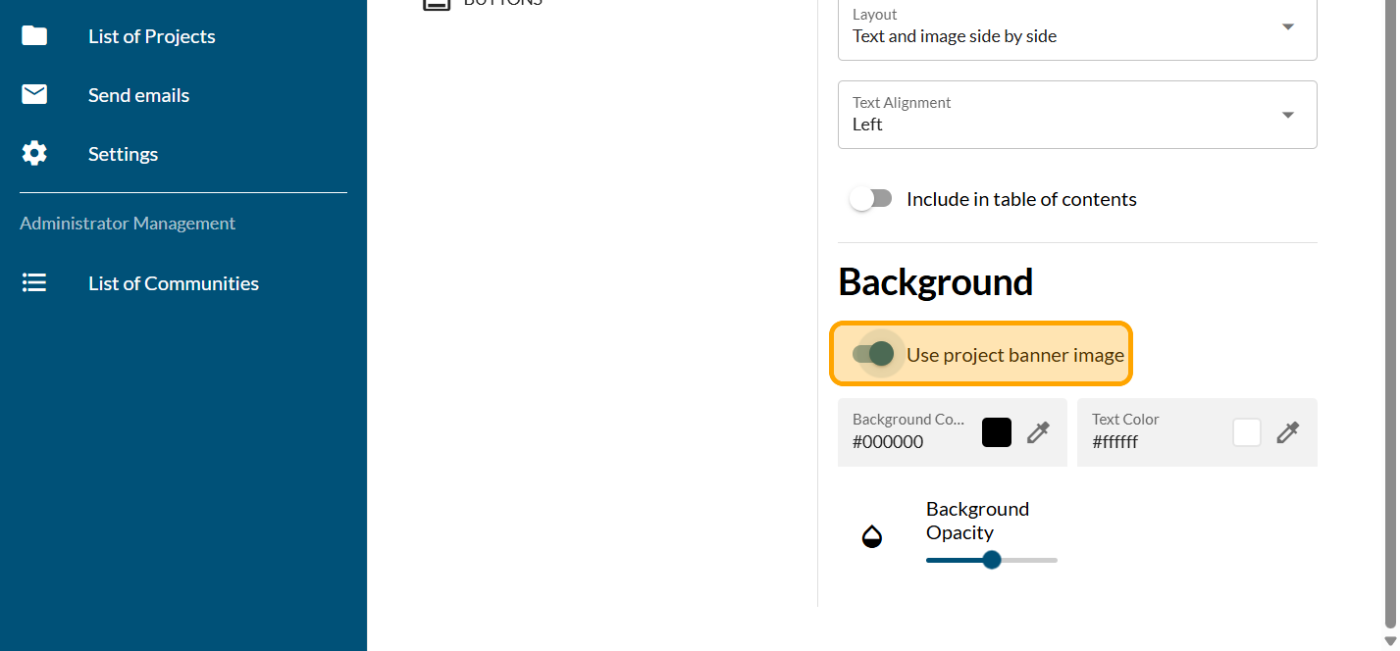1400x651 pixels.
Task: Open the List of Communities menu label
Action: pos(174,283)
